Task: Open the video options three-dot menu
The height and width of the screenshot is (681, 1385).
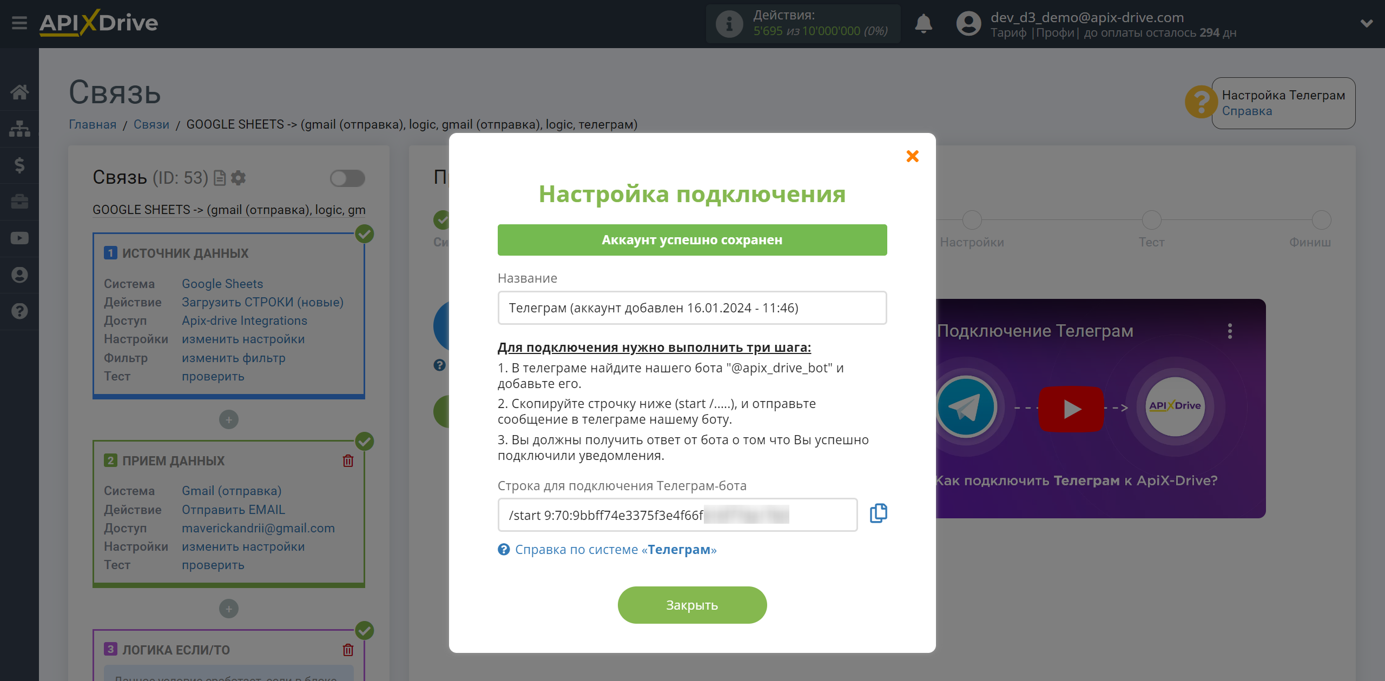Action: 1230,331
